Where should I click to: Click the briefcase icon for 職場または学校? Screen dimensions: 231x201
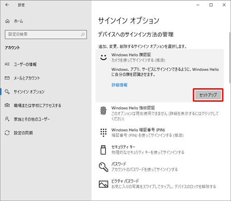point(7,105)
